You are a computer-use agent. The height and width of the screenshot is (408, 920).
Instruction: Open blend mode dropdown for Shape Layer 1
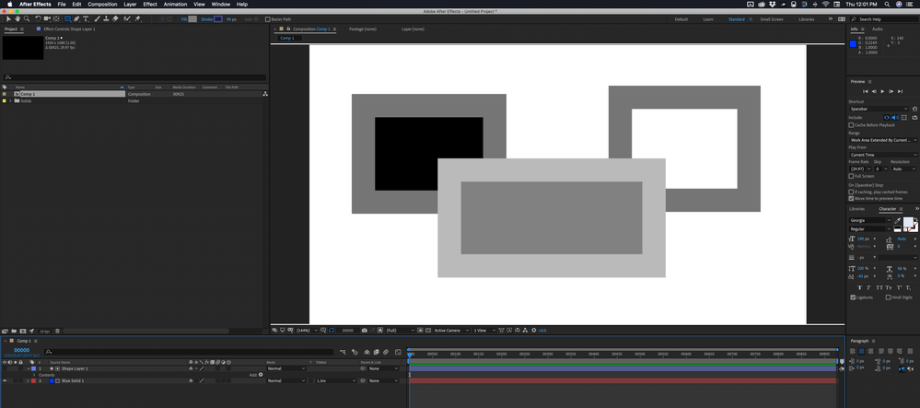[285, 368]
